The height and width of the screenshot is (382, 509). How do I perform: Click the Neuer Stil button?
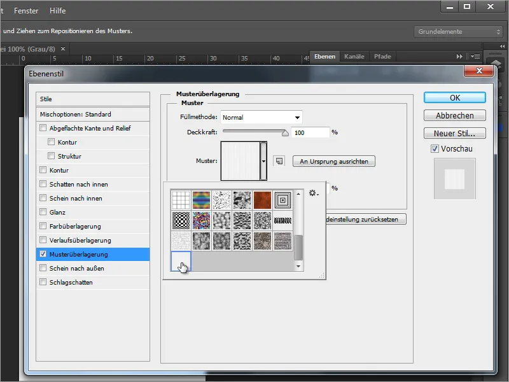click(x=453, y=133)
